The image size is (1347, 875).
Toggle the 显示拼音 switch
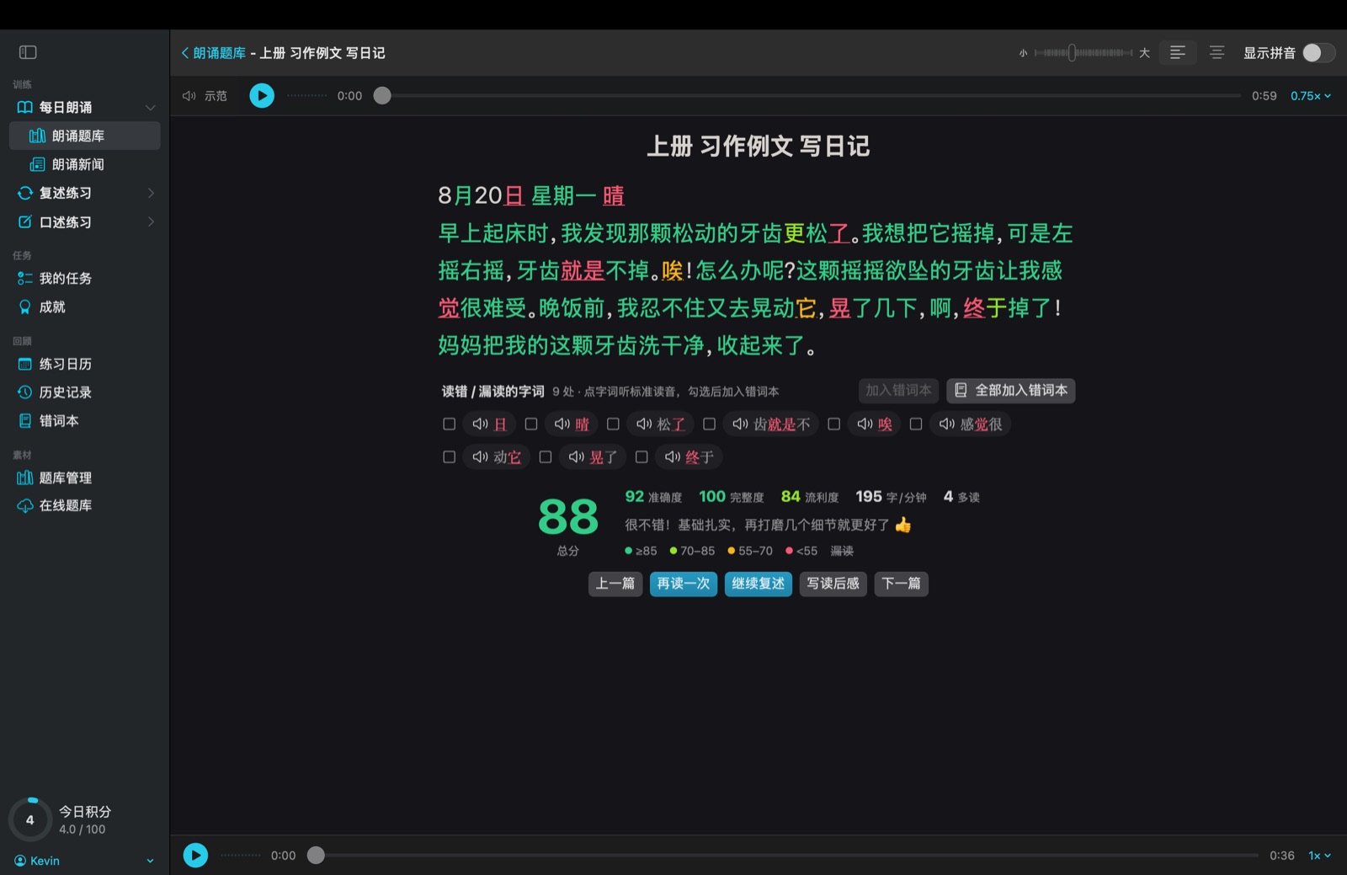pos(1318,53)
